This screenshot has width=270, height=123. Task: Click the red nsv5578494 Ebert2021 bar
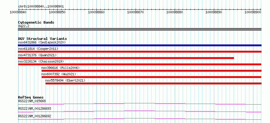pyautogui.click(x=154, y=83)
